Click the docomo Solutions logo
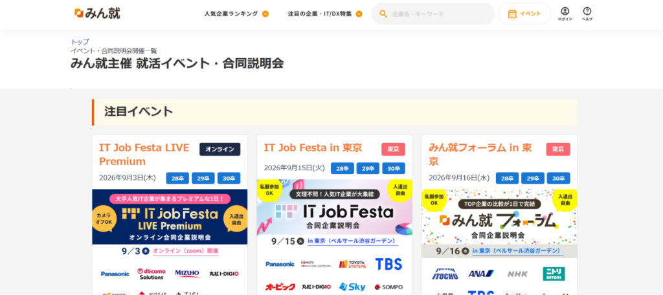Image resolution: width=663 pixels, height=295 pixels. pos(152,274)
